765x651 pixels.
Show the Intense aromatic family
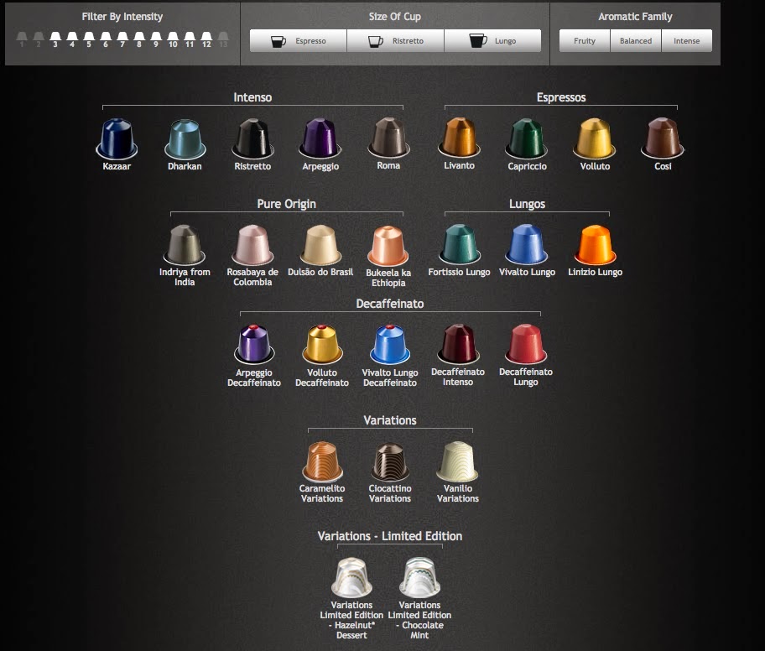[687, 40]
